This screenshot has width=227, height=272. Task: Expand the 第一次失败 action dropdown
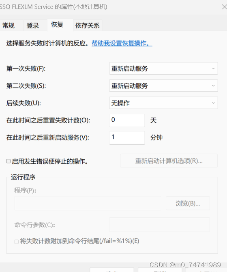163,69
